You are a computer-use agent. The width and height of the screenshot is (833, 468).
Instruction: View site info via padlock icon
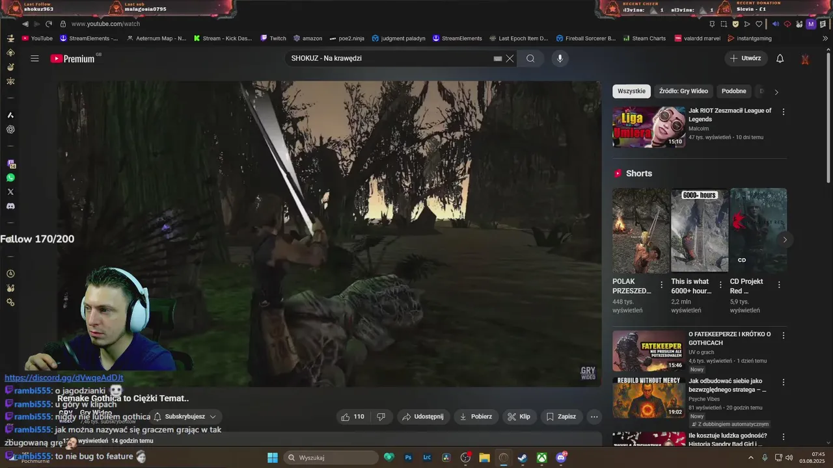click(63, 24)
